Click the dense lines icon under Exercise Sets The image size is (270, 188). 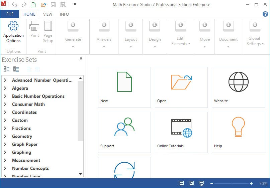[x=29, y=69]
